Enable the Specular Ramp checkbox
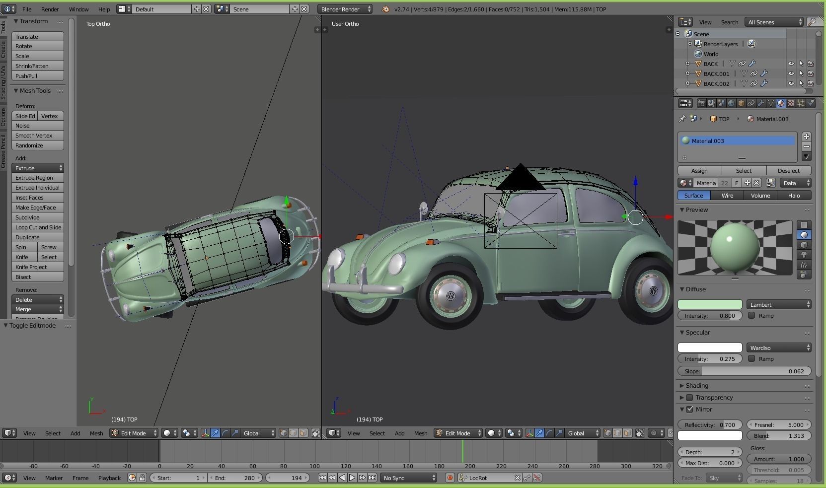The height and width of the screenshot is (488, 826). pos(751,358)
